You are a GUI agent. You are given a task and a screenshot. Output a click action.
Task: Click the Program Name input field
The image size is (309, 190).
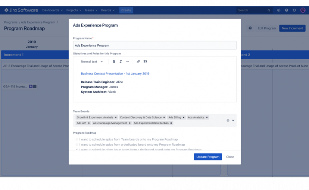click(x=155, y=45)
